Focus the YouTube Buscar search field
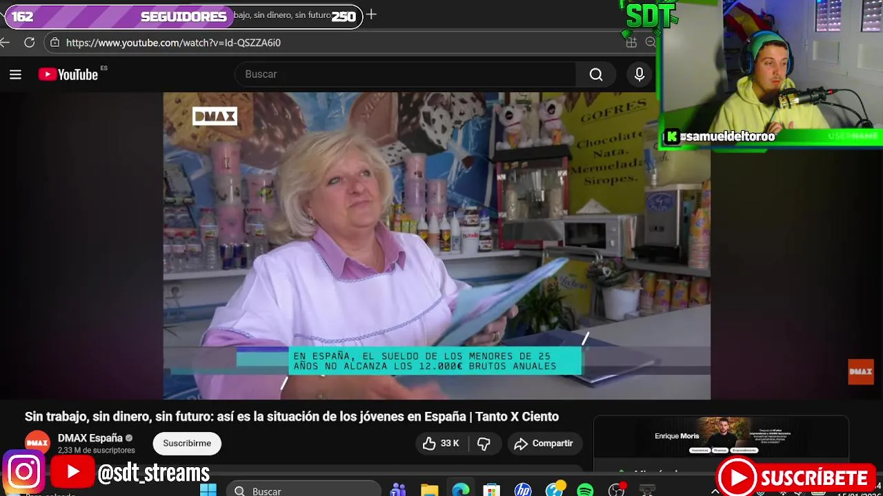The height and width of the screenshot is (496, 883). pyautogui.click(x=406, y=74)
